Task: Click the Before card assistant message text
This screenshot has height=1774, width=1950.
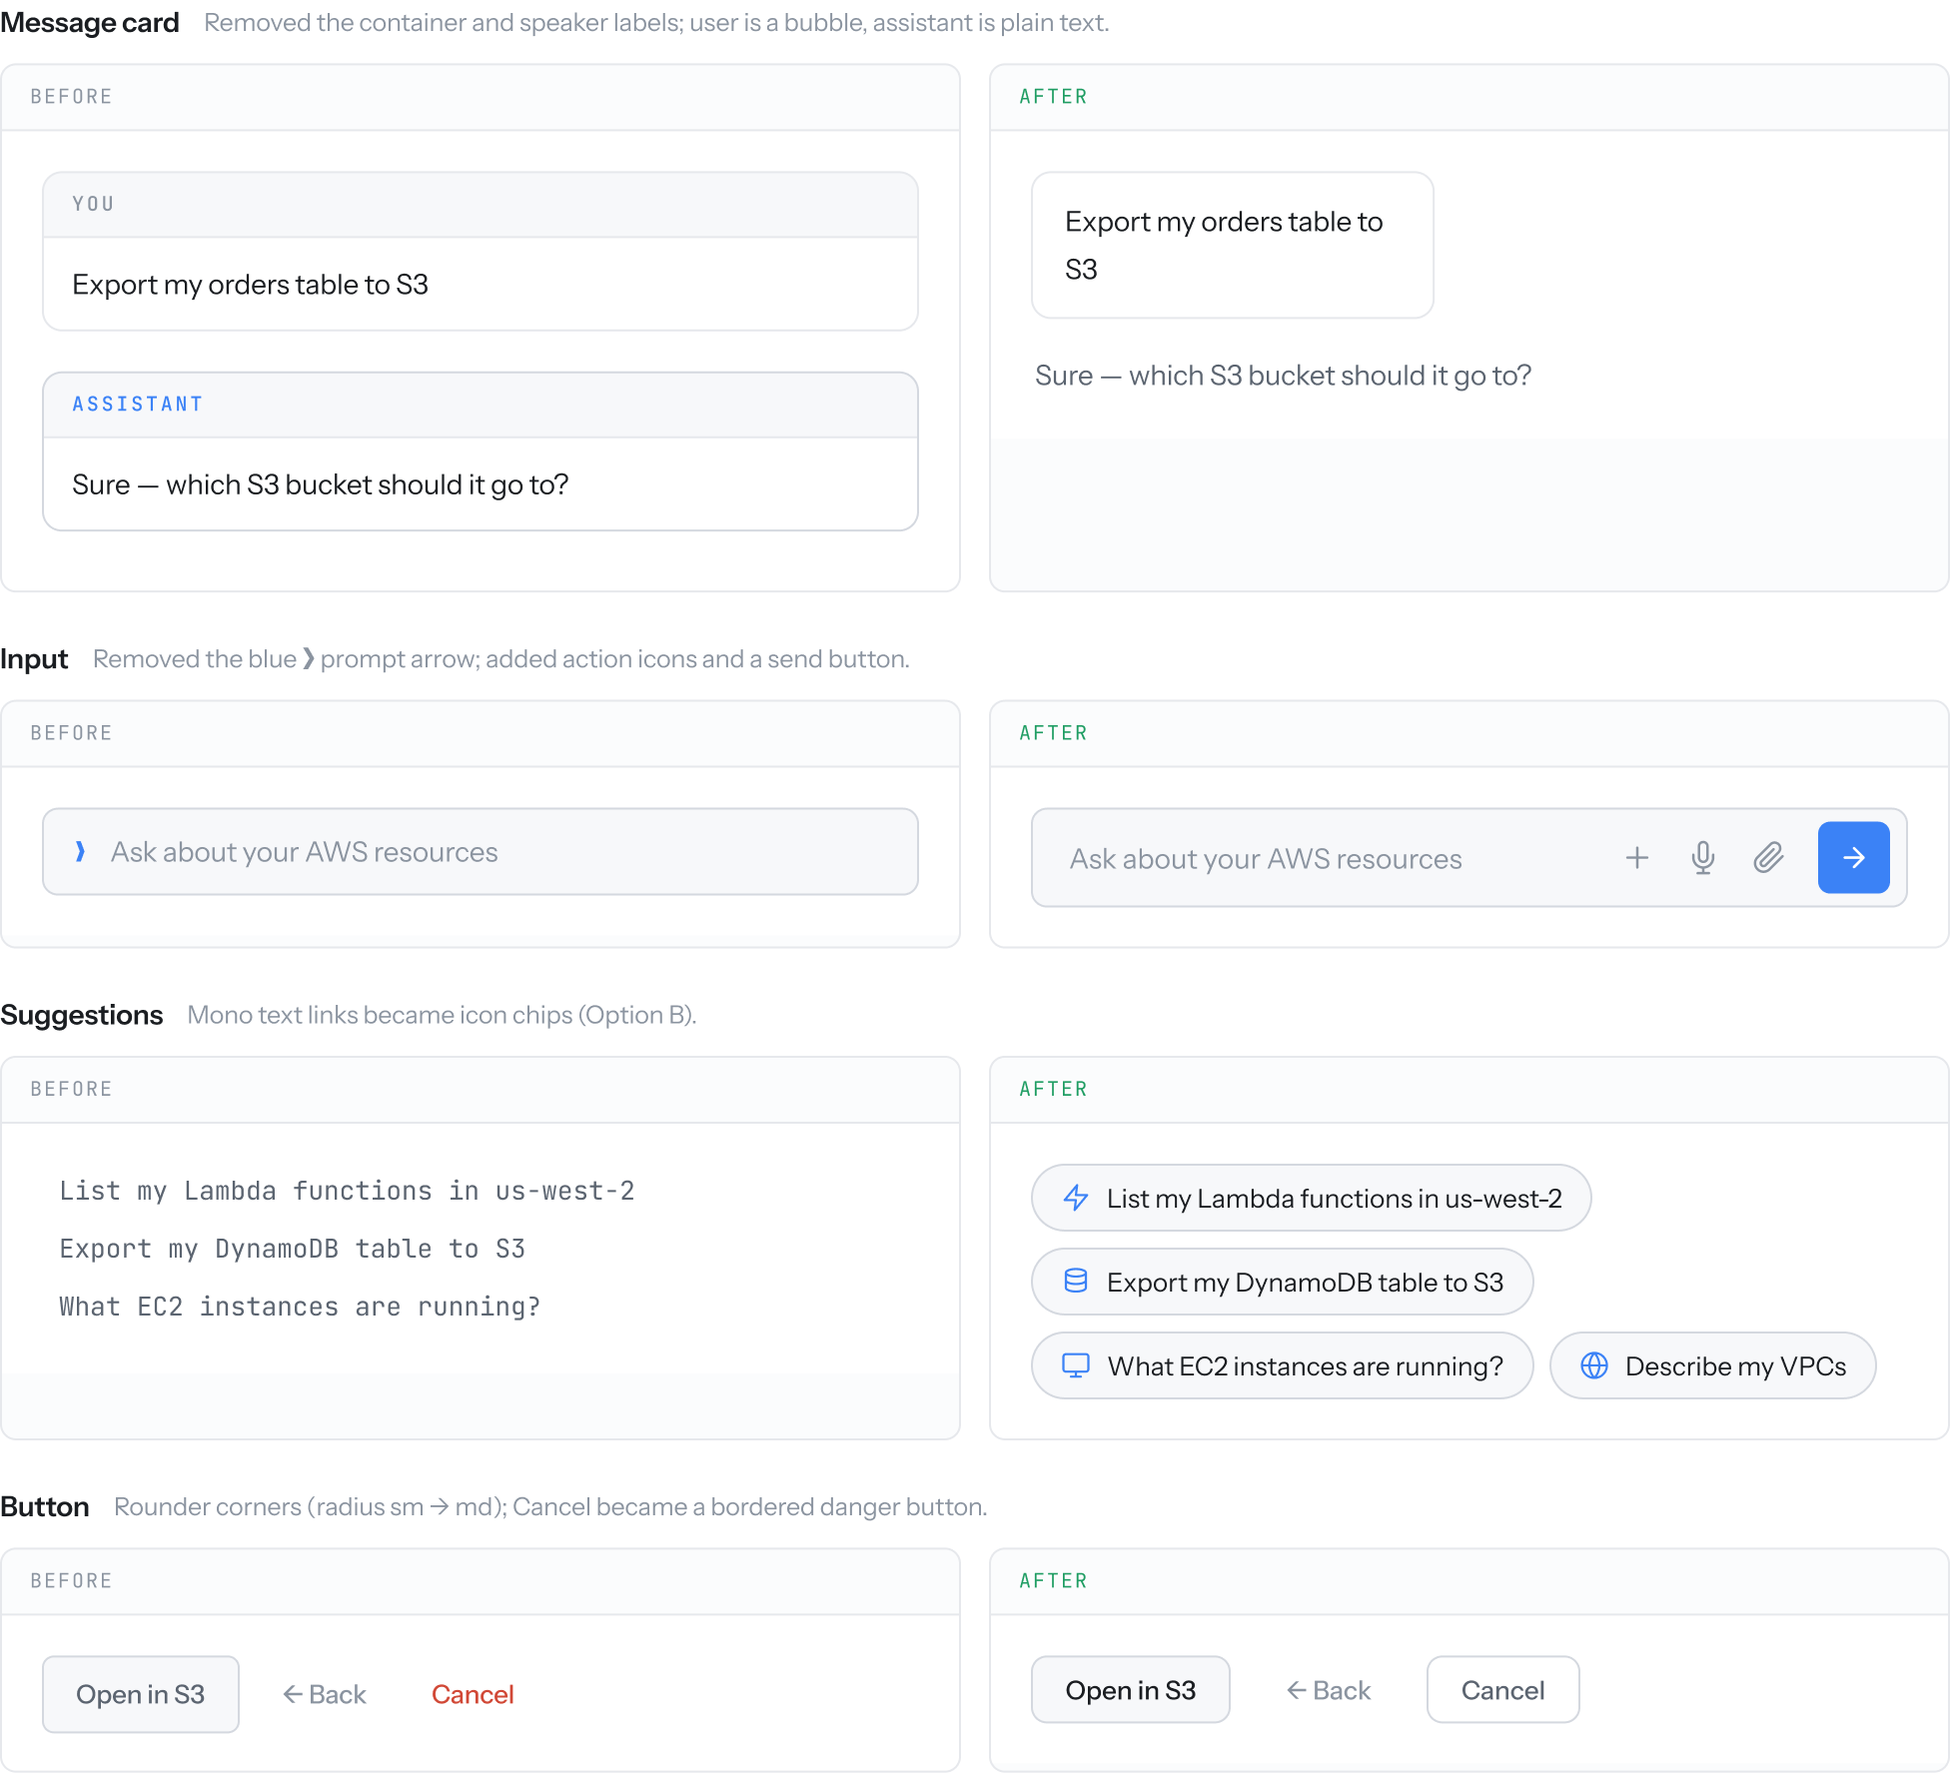Action: pyautogui.click(x=320, y=484)
